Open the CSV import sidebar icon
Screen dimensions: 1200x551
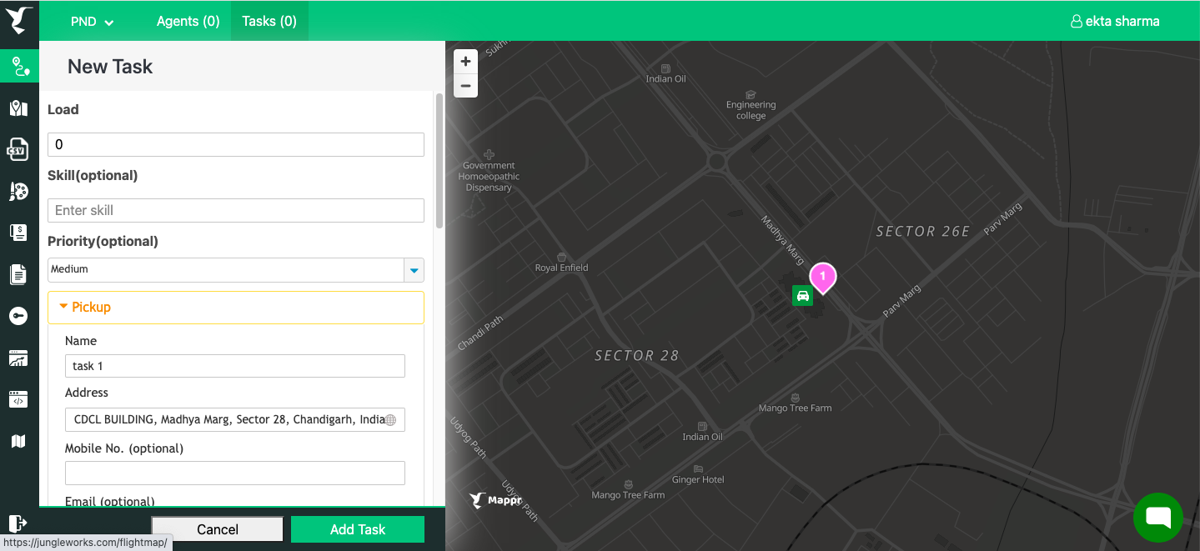coord(18,149)
